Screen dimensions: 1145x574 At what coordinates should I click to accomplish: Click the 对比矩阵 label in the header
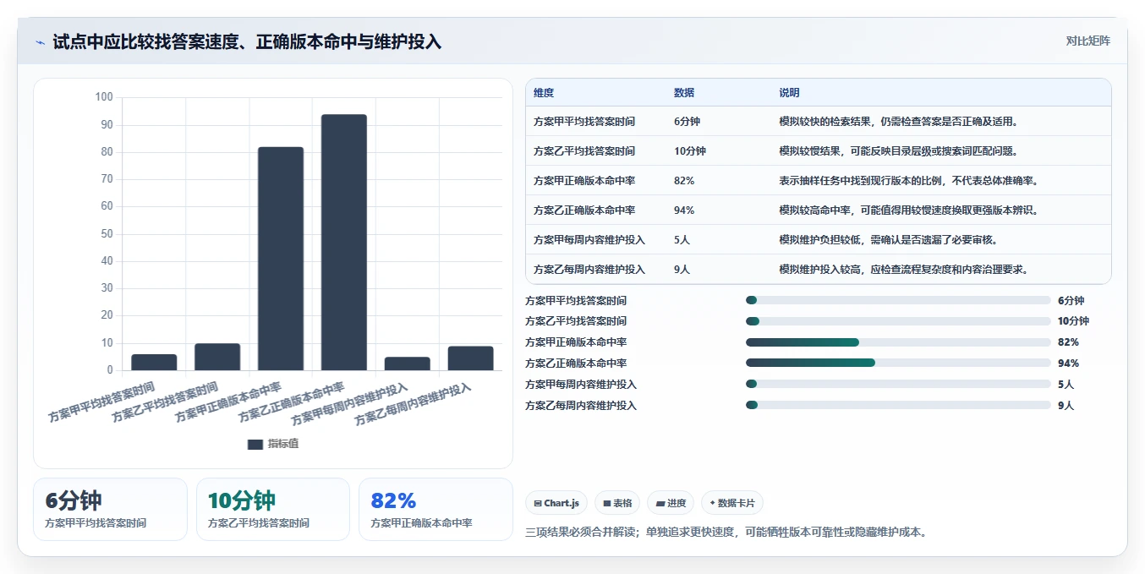coord(1087,41)
